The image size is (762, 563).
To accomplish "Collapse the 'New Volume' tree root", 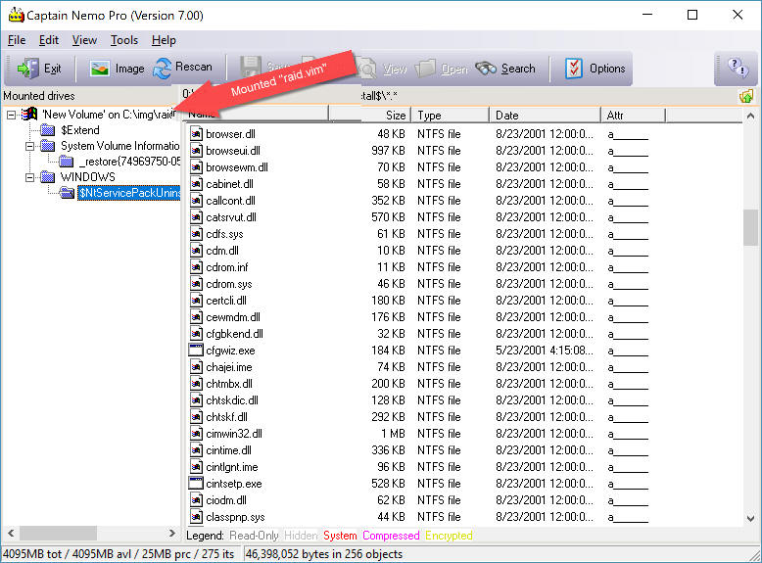I will [x=11, y=115].
